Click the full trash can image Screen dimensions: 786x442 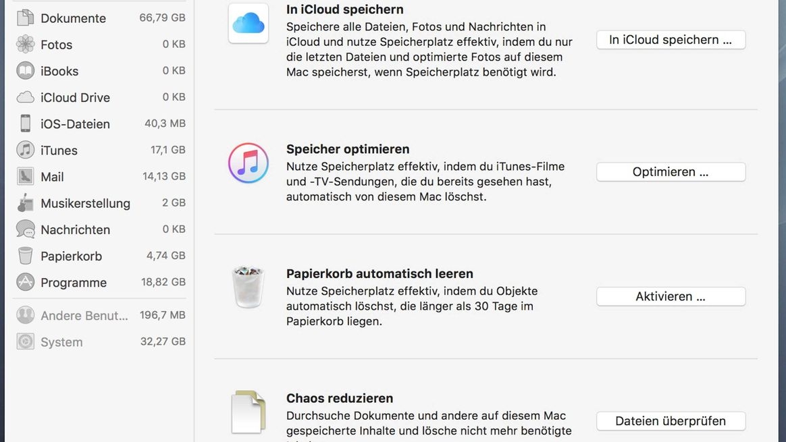coord(248,287)
